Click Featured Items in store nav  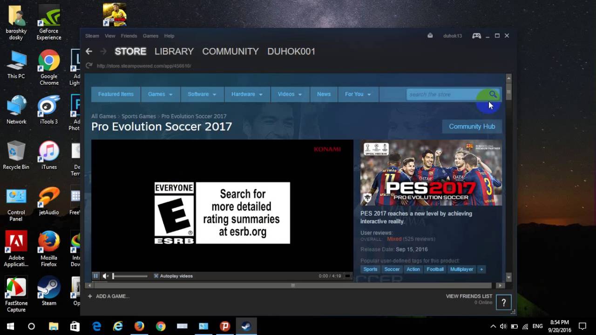[116, 94]
